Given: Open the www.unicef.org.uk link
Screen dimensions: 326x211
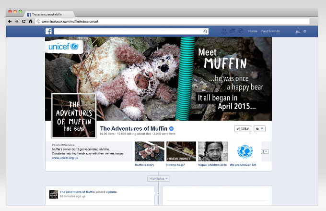Looking at the screenshot, I should tap(65, 158).
